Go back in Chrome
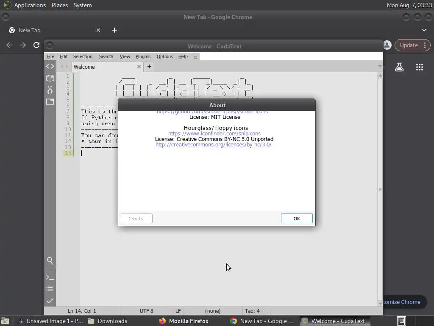The image size is (434, 326). [x=9, y=45]
